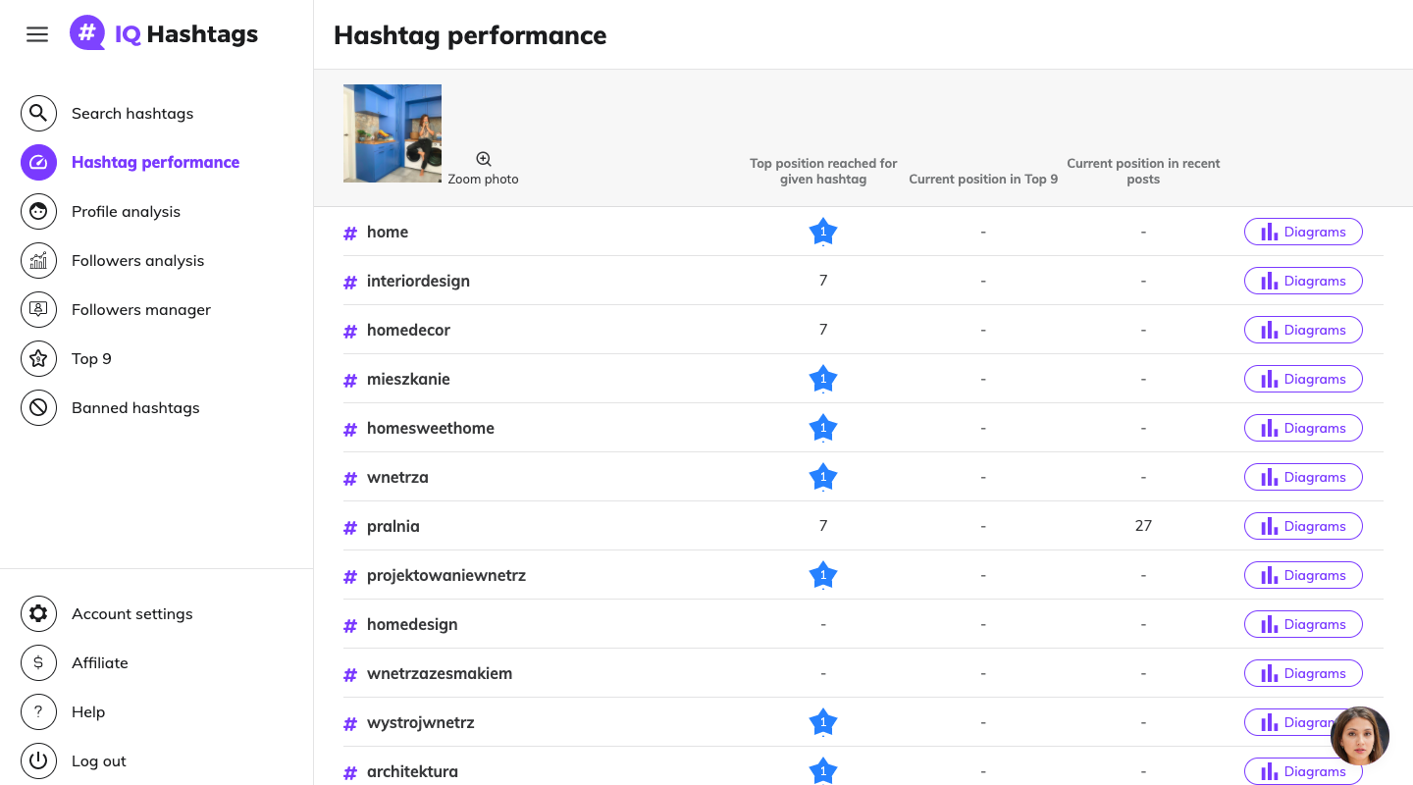
Task: Click the homedecor hashtag name
Action: pos(408,330)
